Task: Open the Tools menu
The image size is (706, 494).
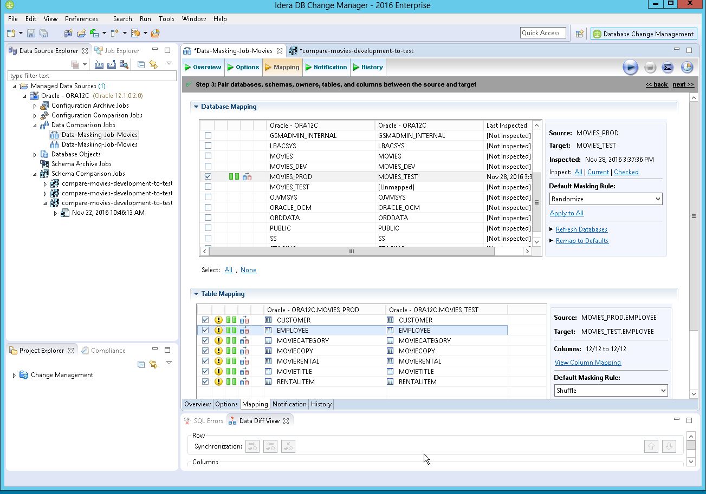Action: pos(166,18)
